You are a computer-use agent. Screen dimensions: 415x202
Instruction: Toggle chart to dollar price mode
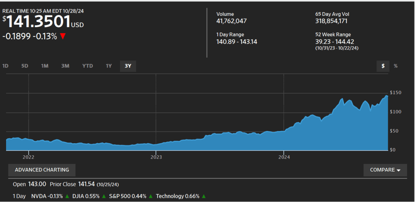pos(383,66)
